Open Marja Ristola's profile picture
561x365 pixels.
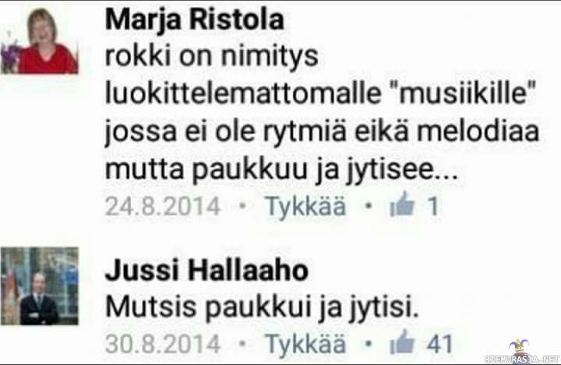click(40, 41)
